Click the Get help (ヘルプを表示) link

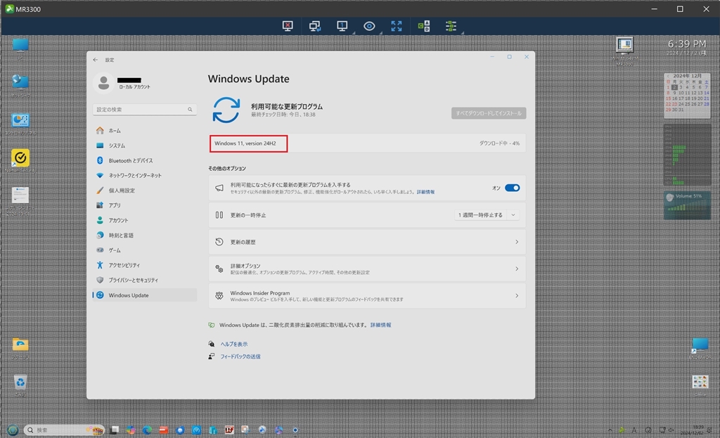coord(233,344)
